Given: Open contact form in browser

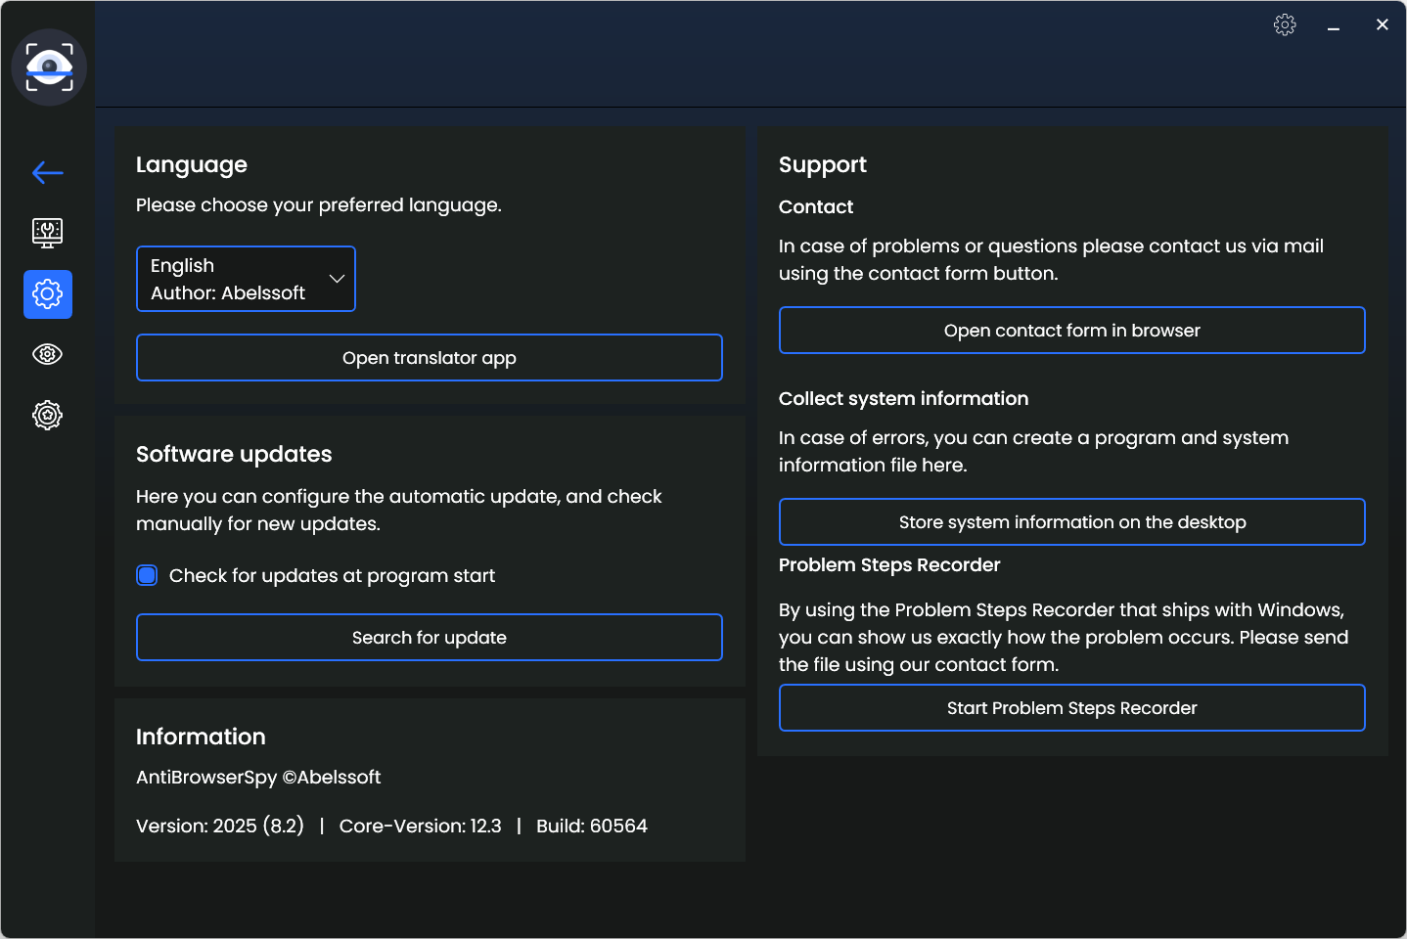Looking at the screenshot, I should [x=1072, y=331].
